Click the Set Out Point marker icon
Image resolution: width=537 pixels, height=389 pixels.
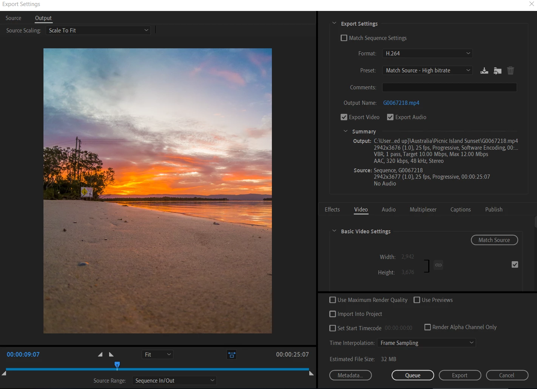(111, 354)
